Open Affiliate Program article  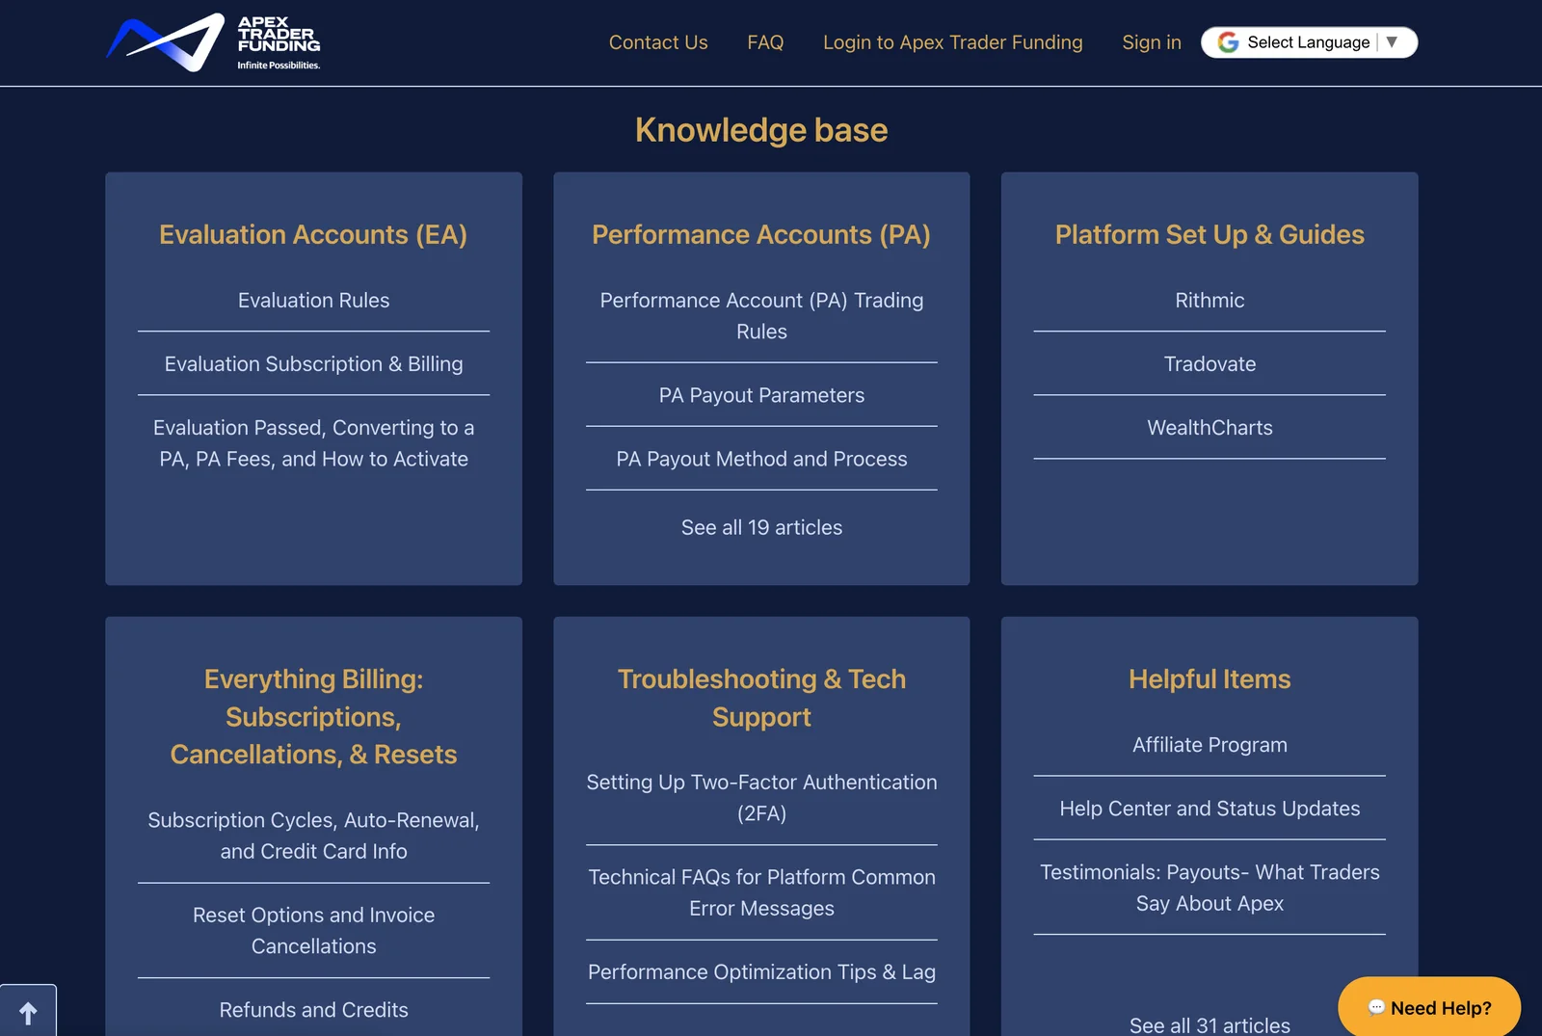(x=1210, y=745)
